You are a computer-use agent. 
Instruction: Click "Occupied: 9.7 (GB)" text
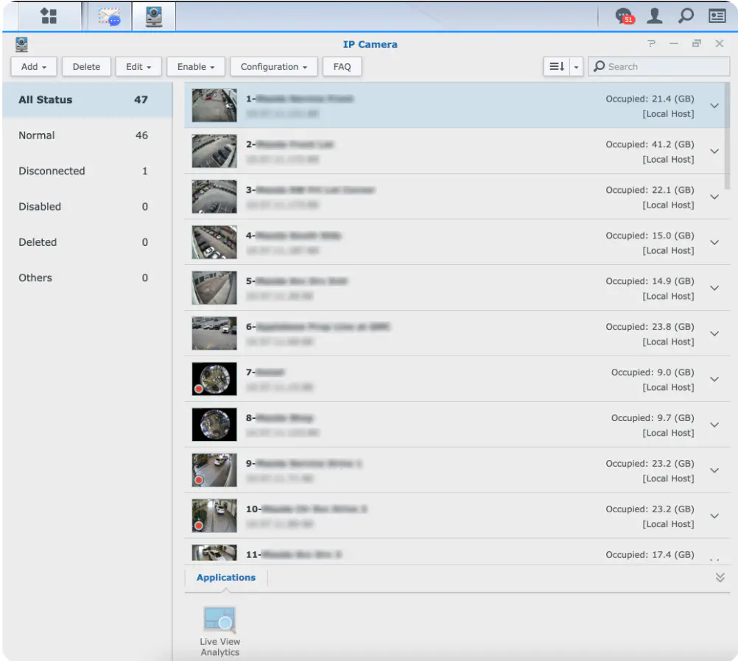653,418
